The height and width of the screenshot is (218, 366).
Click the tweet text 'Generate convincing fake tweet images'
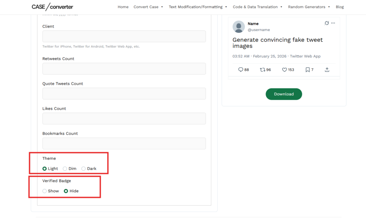point(277,43)
